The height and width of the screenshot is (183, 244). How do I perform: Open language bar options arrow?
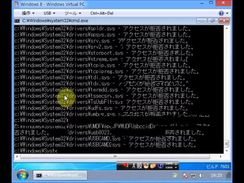[176, 167]
